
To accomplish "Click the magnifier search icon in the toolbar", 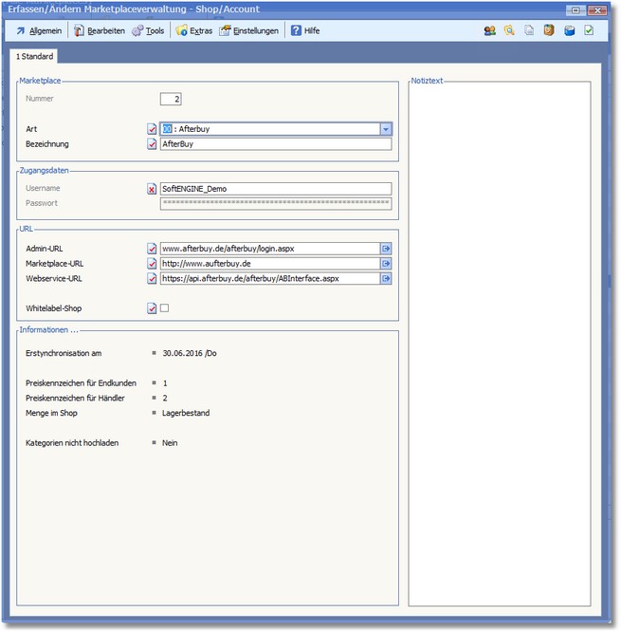I will click(x=509, y=30).
